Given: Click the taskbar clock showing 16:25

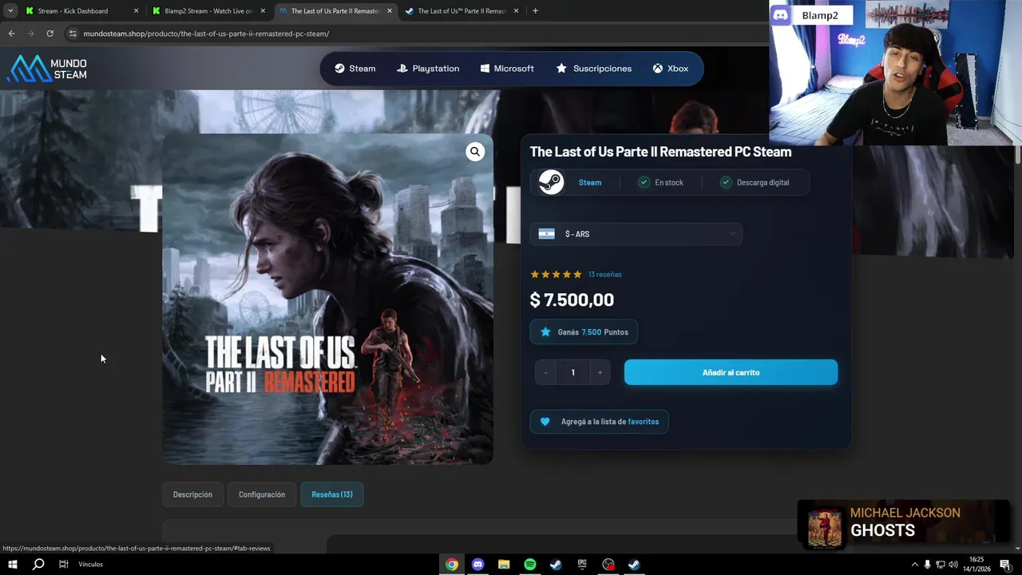Looking at the screenshot, I should 978,565.
